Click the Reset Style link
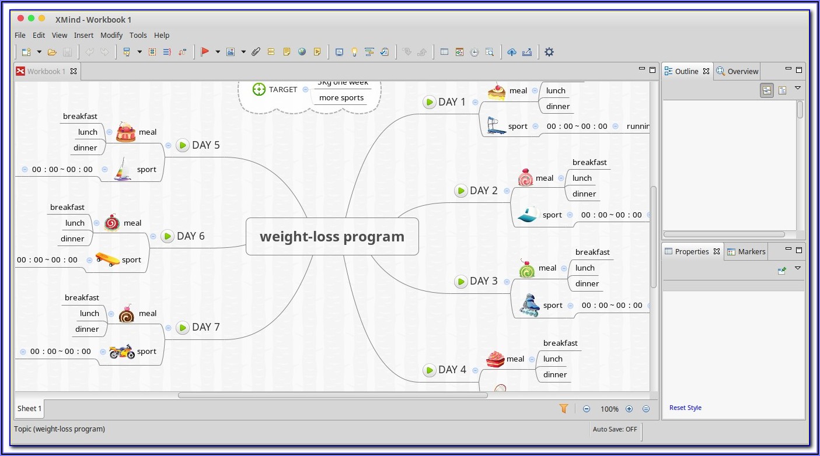 (x=685, y=408)
